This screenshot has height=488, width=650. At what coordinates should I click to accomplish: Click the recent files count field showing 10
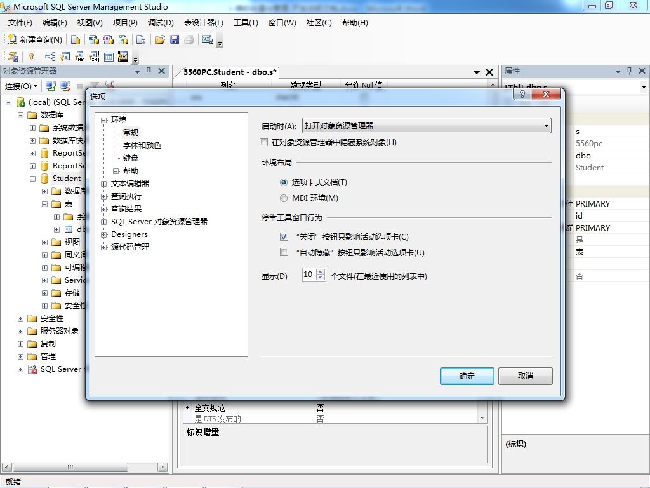[309, 274]
